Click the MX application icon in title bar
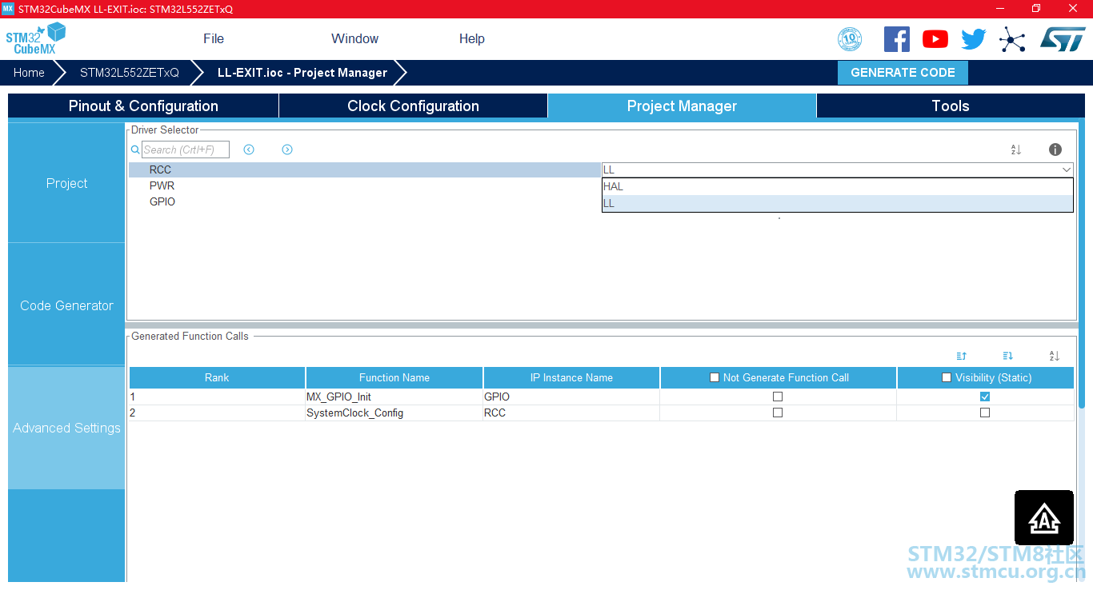Screen dimensions: 1093x590 pyautogui.click(x=8, y=8)
